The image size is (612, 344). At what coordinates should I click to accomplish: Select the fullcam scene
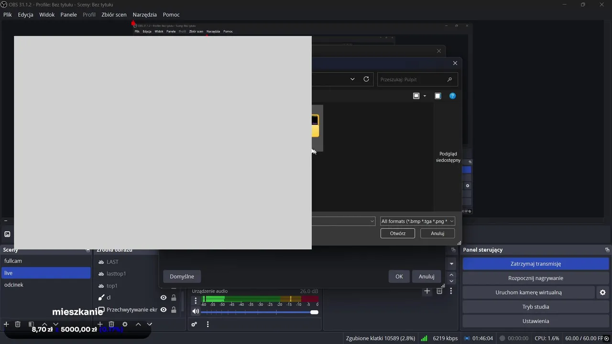(45, 261)
